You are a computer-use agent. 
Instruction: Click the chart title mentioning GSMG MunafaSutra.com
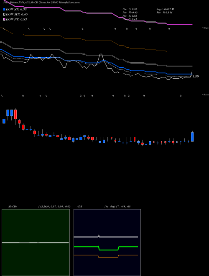click(41, 3)
